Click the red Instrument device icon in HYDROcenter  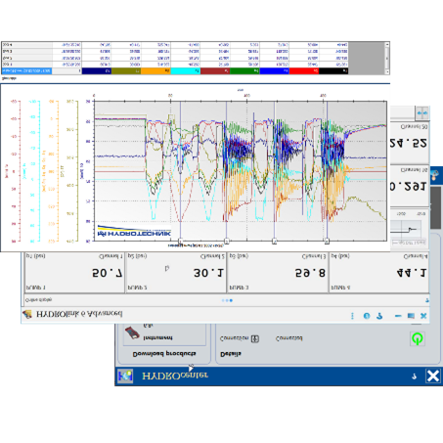132,332
